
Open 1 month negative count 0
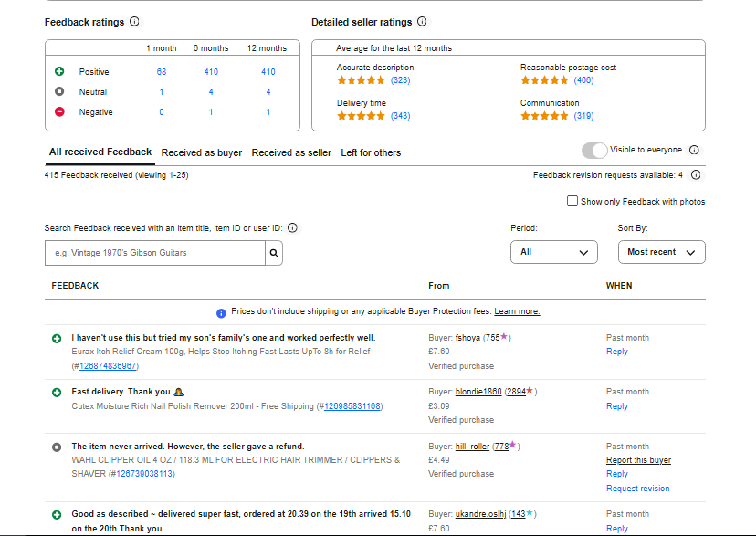pos(162,112)
